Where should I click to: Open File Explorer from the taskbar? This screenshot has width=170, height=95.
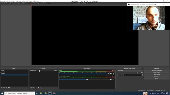(x=41, y=93)
